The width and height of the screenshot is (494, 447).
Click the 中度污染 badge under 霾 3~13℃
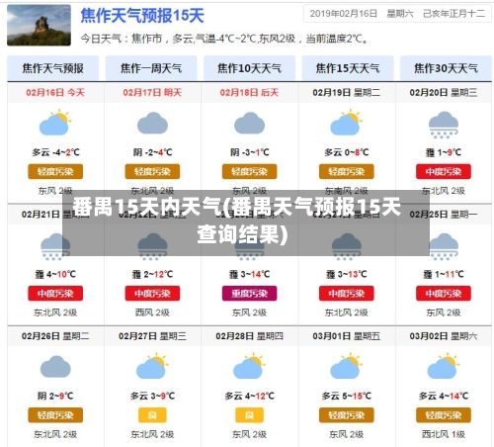pos(347,294)
